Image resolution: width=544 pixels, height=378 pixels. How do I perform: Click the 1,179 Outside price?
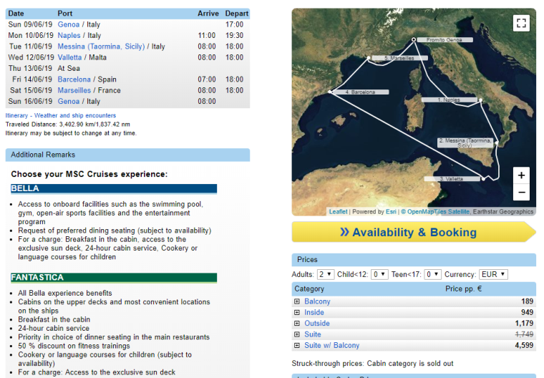pyautogui.click(x=524, y=323)
